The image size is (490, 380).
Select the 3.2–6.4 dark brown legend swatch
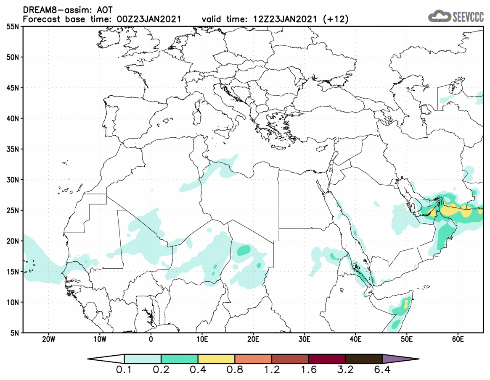pyautogui.click(x=364, y=359)
